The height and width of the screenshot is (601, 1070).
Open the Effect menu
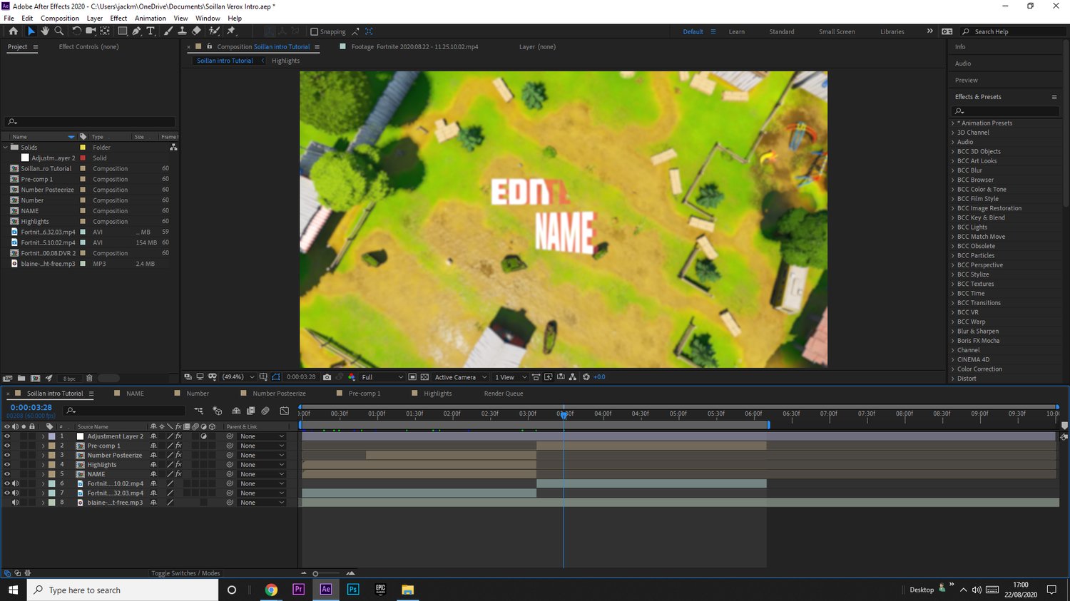pos(118,19)
